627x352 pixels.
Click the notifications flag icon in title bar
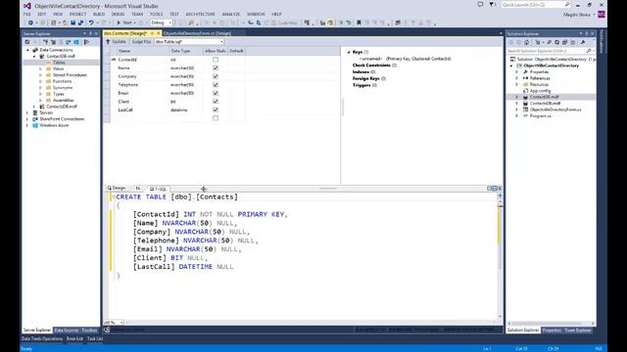pos(492,5)
